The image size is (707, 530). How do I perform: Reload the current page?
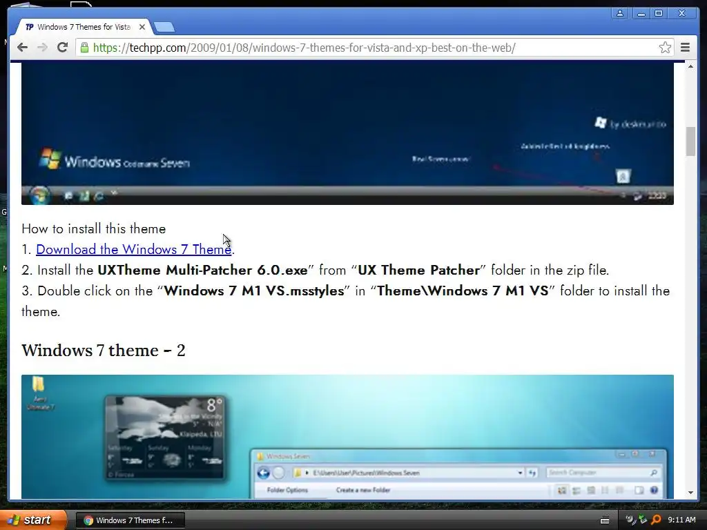tap(62, 48)
